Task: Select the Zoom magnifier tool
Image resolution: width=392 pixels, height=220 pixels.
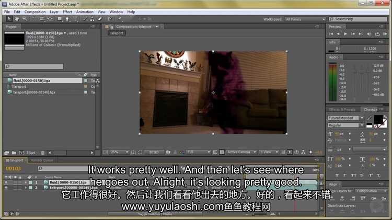Action: pos(25,19)
